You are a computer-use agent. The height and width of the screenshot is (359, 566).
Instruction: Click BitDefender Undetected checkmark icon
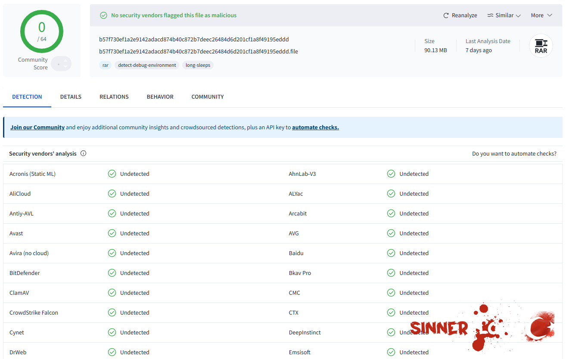pos(112,273)
